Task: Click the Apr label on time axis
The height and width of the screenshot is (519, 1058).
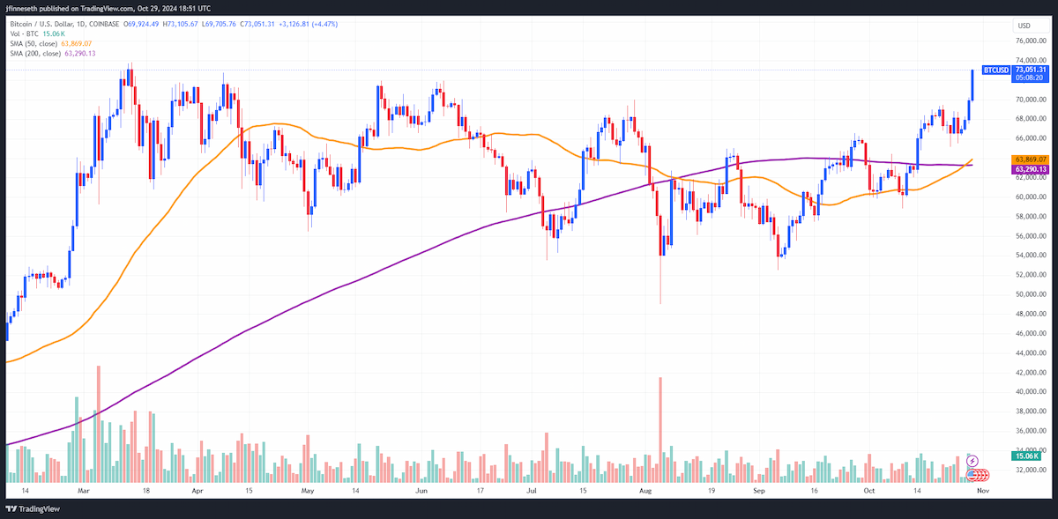Action: [196, 489]
